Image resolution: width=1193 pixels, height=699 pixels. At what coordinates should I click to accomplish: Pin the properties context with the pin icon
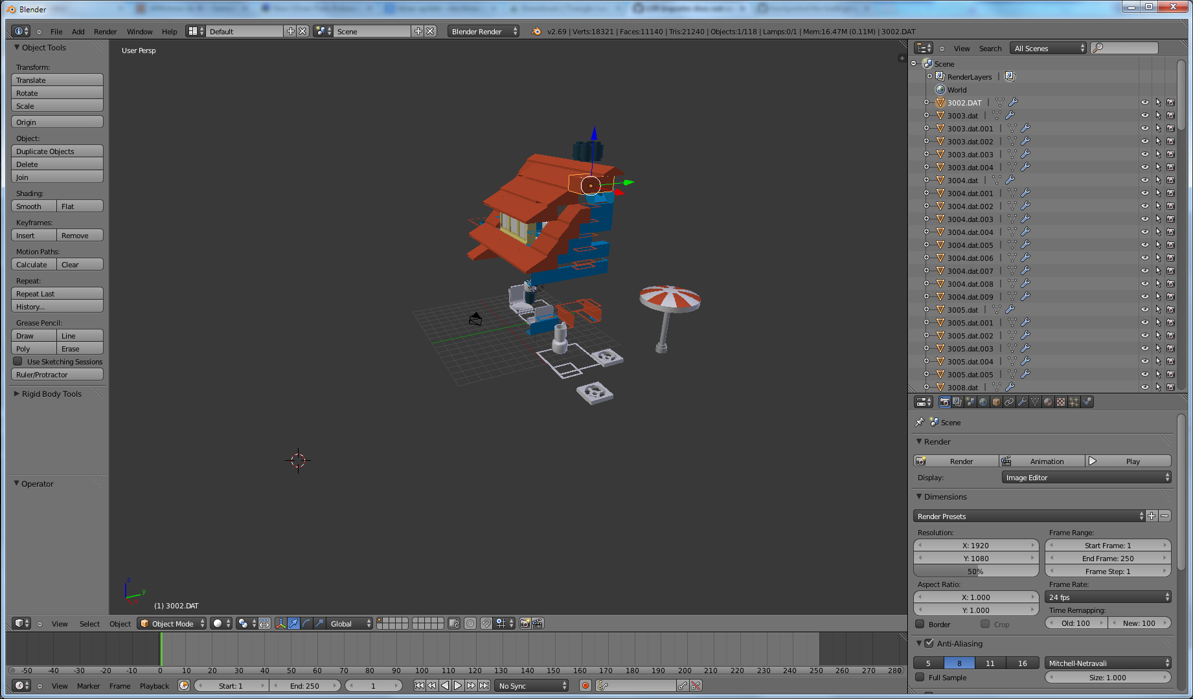pyautogui.click(x=919, y=422)
